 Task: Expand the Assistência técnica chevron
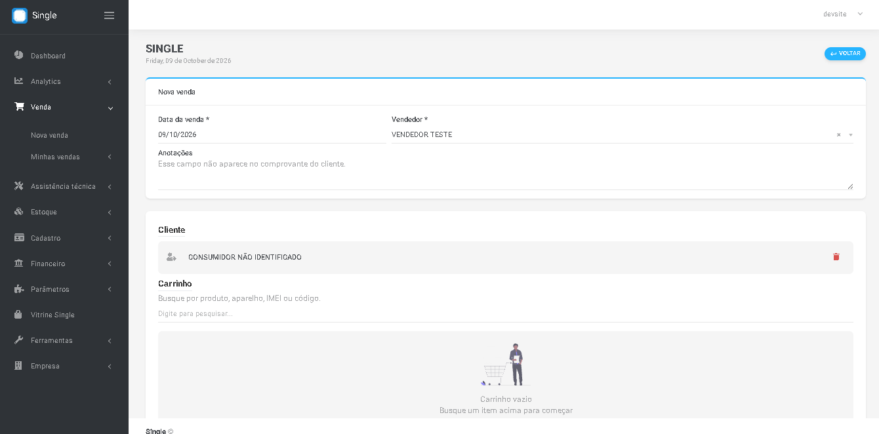(110, 187)
